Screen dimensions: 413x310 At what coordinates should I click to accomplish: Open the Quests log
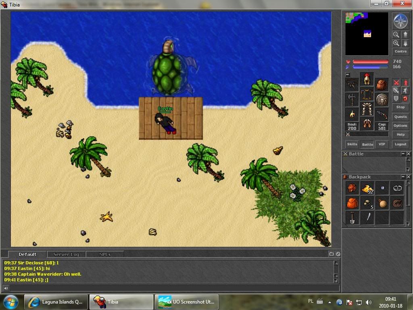tap(400, 117)
